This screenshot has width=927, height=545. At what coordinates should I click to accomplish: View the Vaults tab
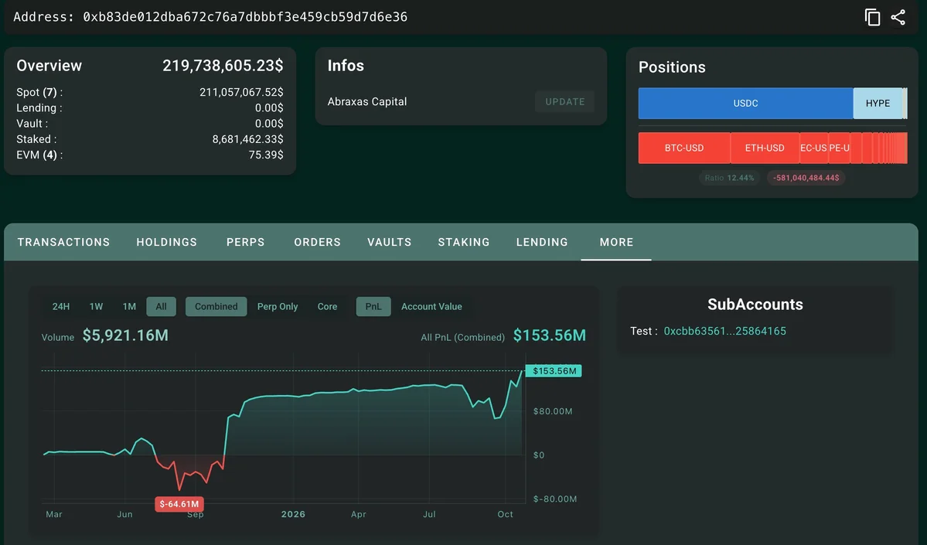[390, 243]
